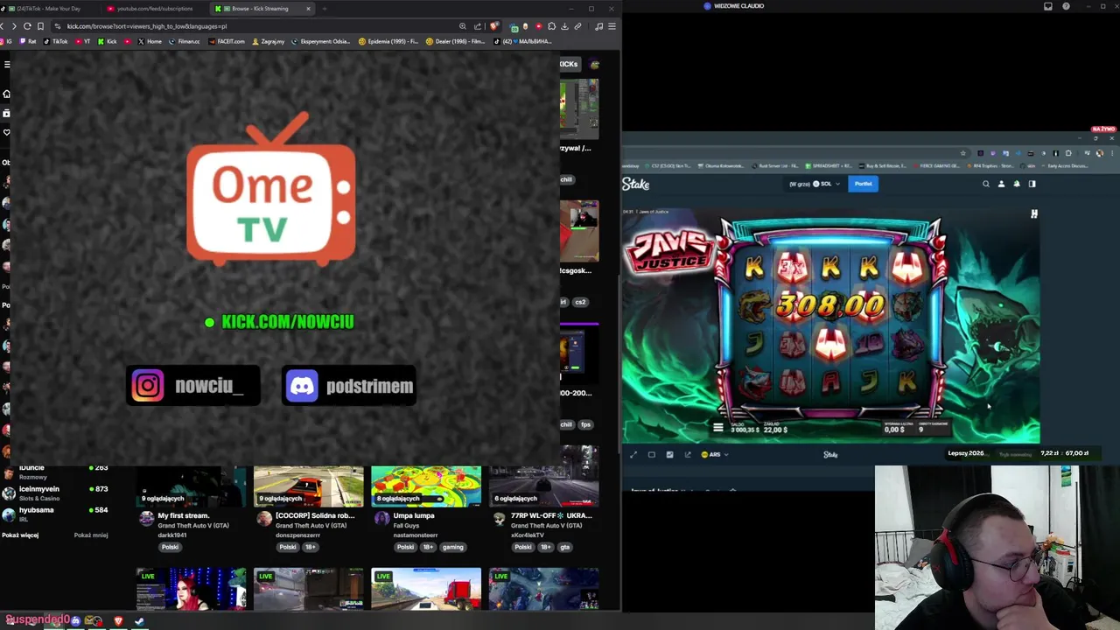Screen dimensions: 1120x630
Task: Open nastamonsterr channel link
Action: (414, 535)
